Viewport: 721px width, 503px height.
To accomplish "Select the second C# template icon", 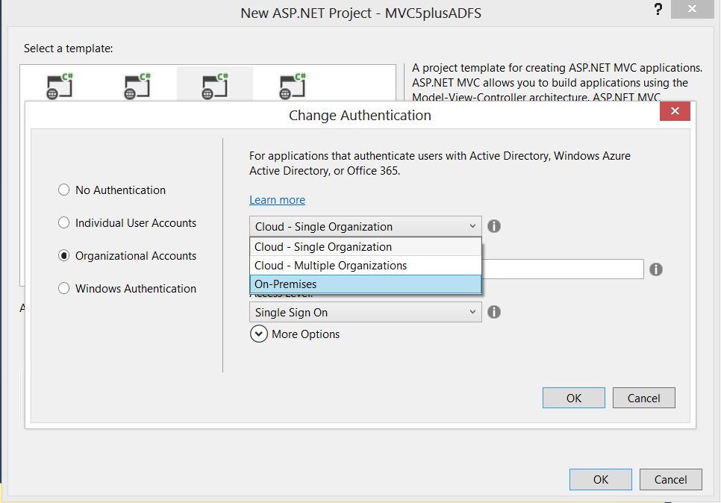I will coord(137,87).
